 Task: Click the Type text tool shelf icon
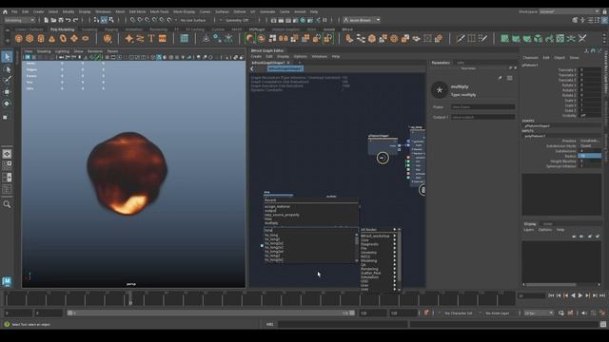tap(151, 38)
